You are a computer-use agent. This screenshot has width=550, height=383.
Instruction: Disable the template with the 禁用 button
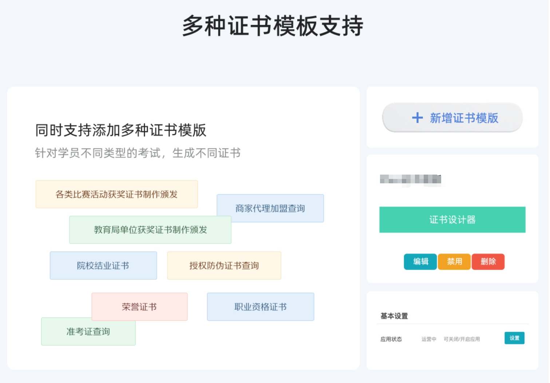[454, 262]
